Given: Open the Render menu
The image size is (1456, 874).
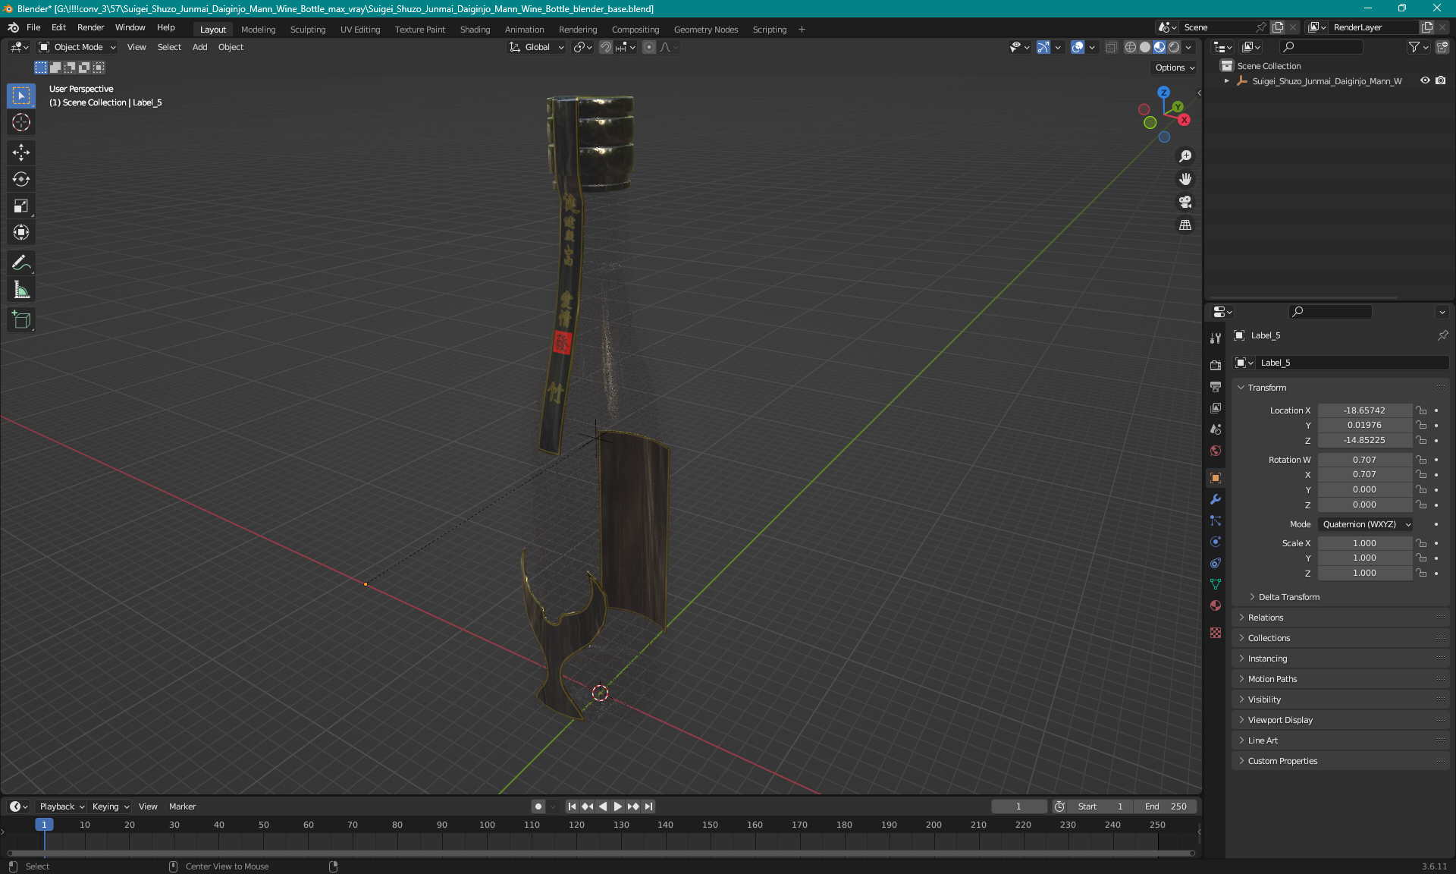Looking at the screenshot, I should tap(90, 27).
